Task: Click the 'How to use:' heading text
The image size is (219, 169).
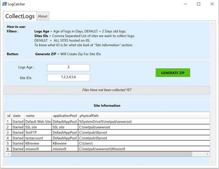Action: 16,27
